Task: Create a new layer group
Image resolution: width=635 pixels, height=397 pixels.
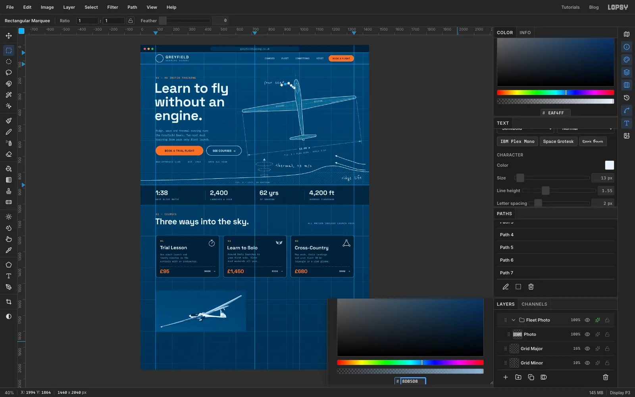Action: [x=518, y=377]
